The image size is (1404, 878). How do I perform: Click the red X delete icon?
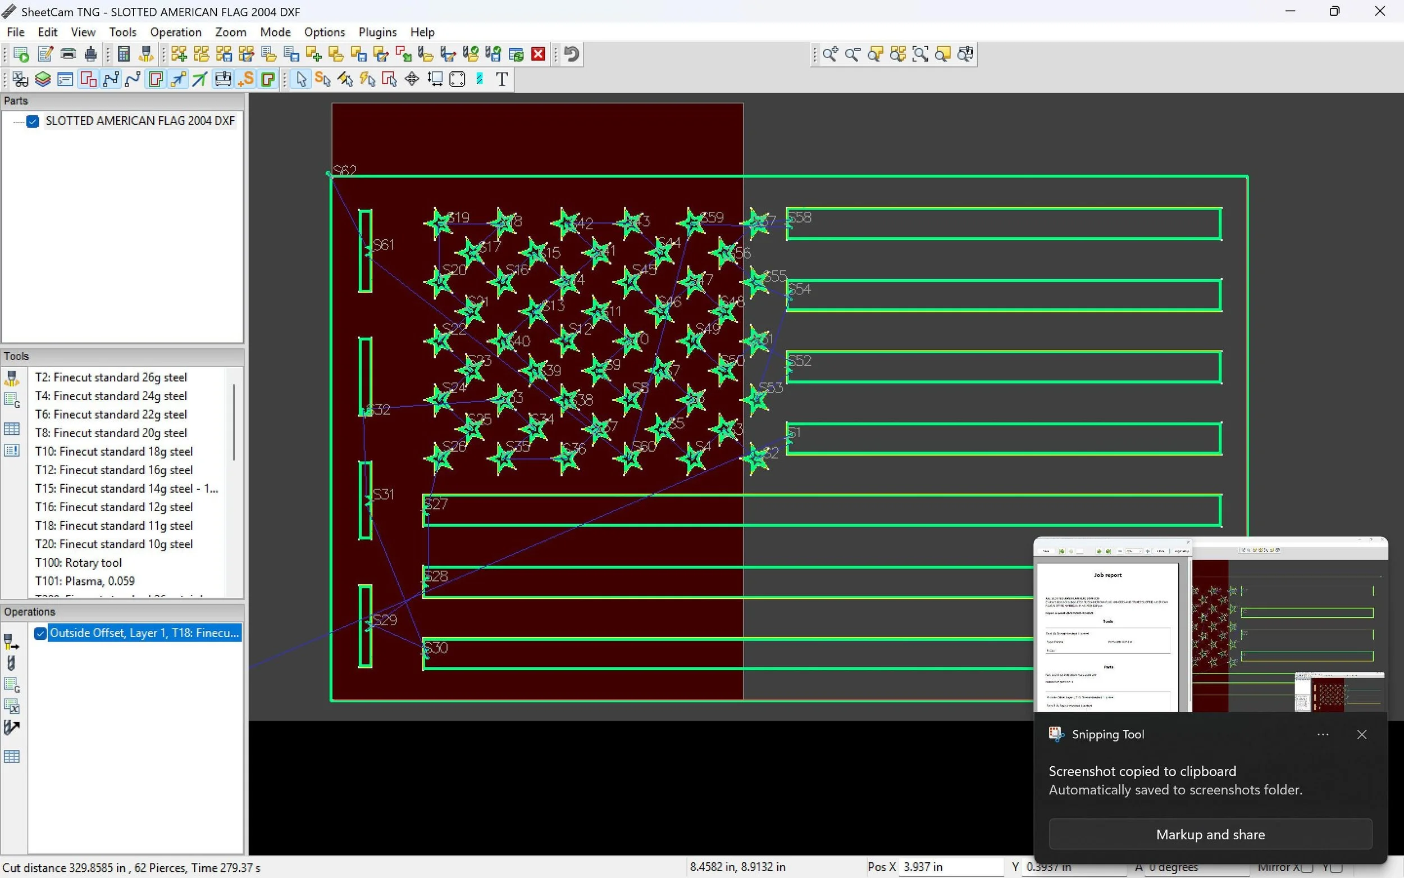(x=538, y=54)
